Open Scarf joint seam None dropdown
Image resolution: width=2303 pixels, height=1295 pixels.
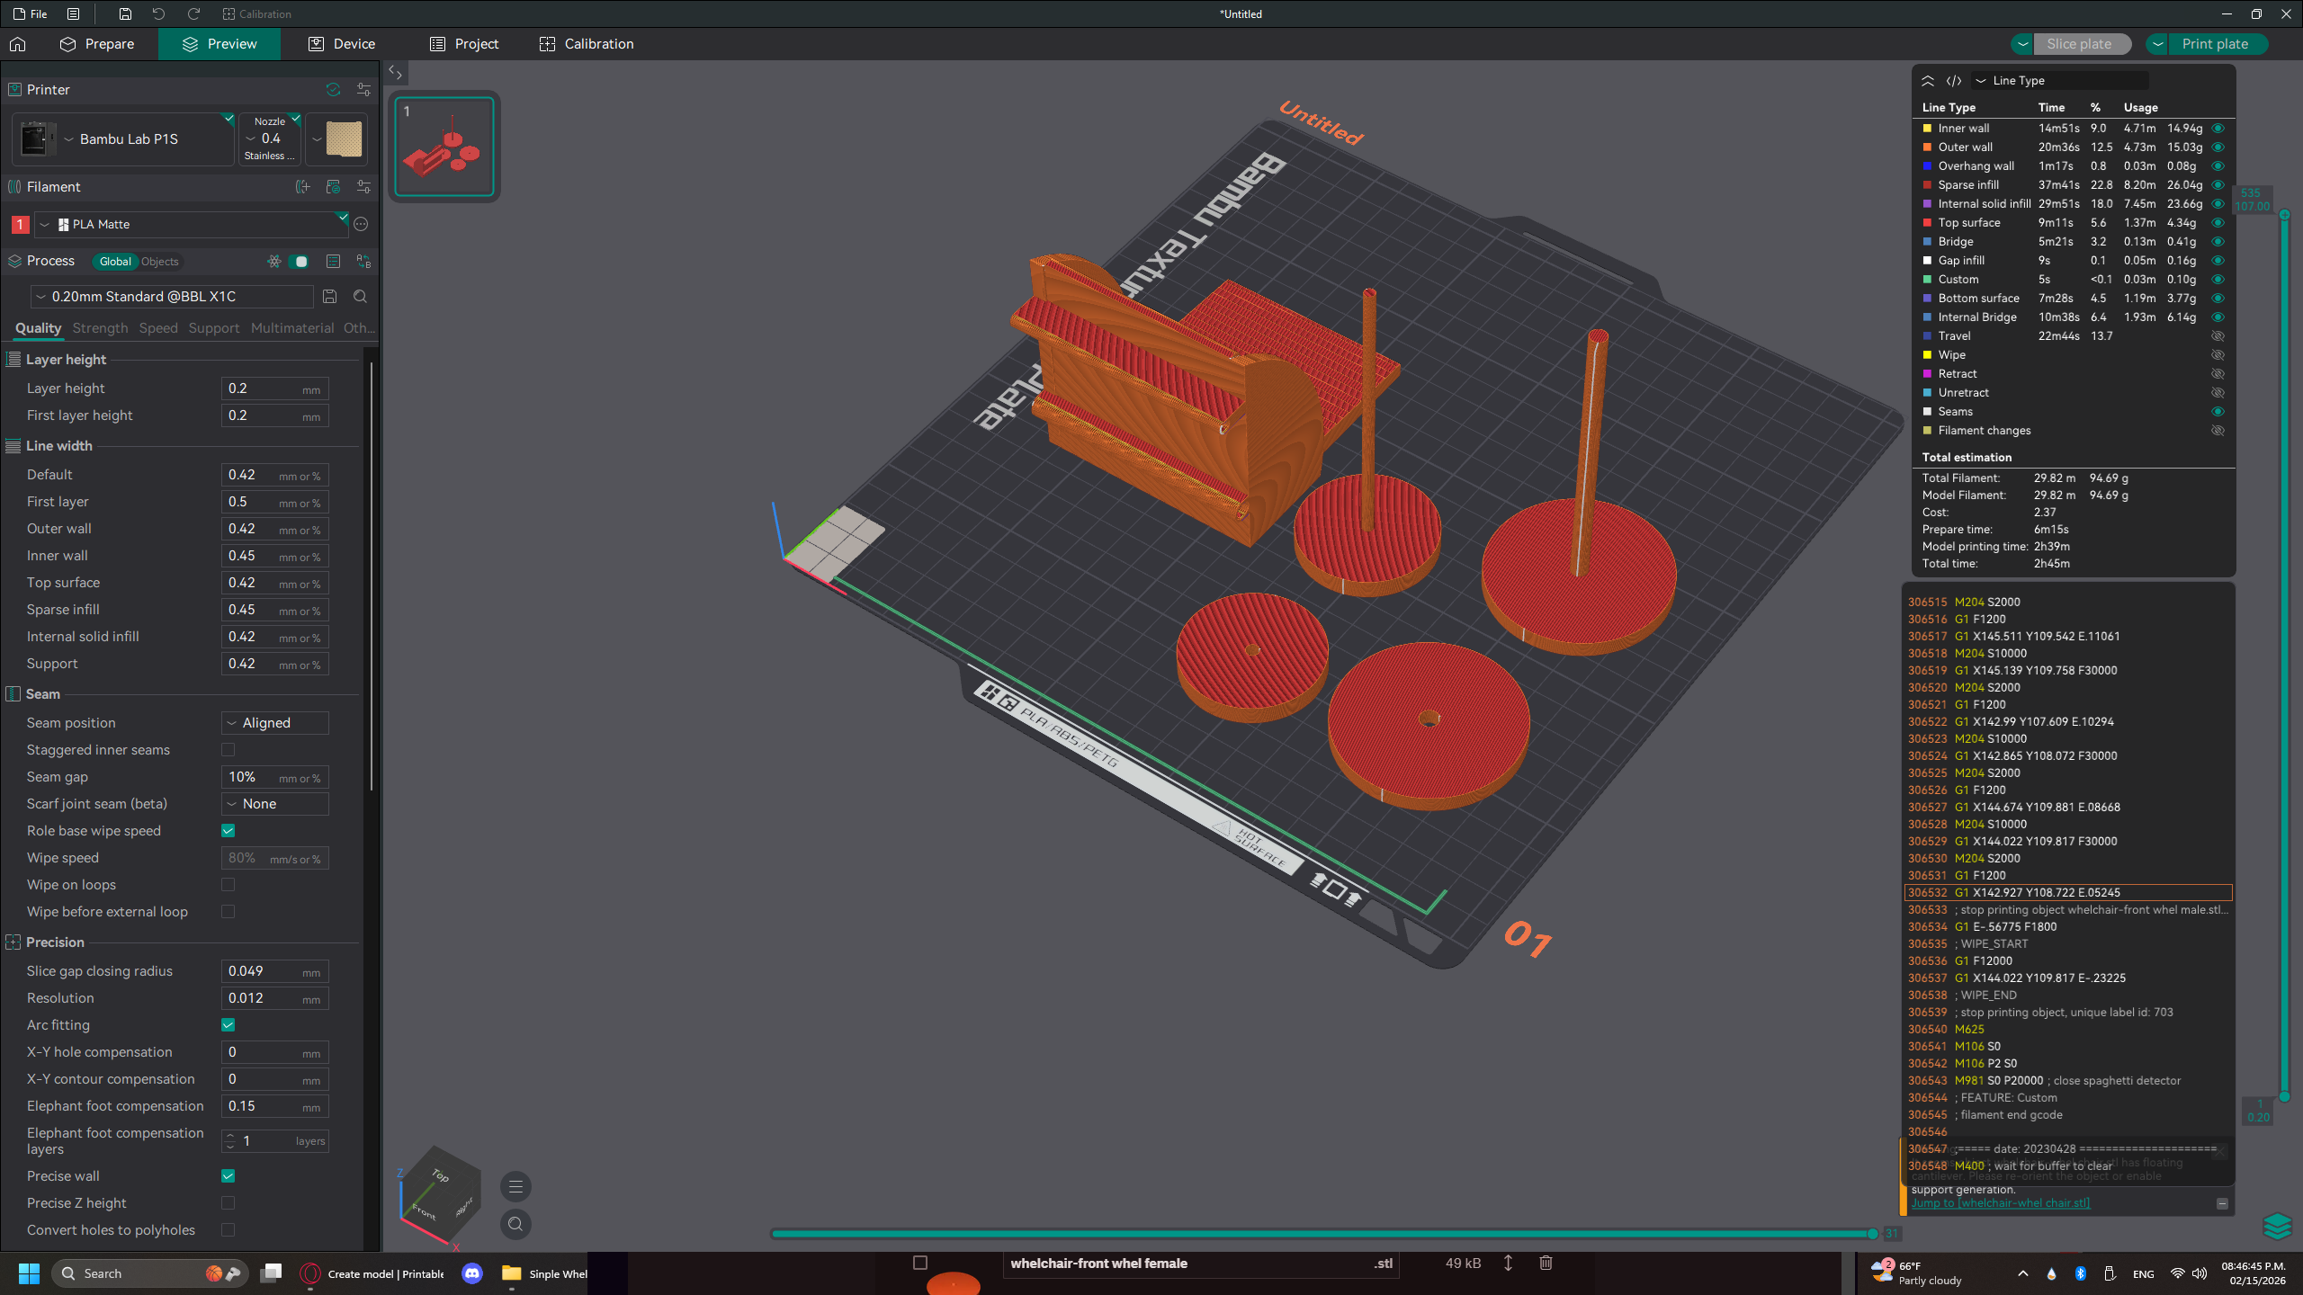tap(275, 804)
